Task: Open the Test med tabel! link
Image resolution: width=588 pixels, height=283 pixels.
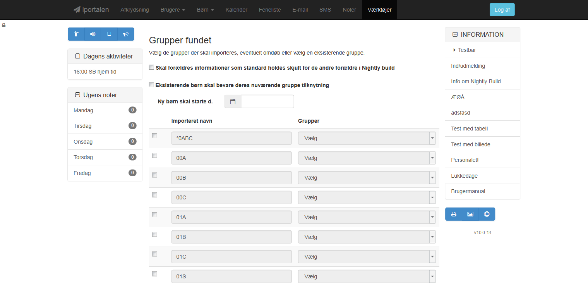Action: tap(482, 129)
